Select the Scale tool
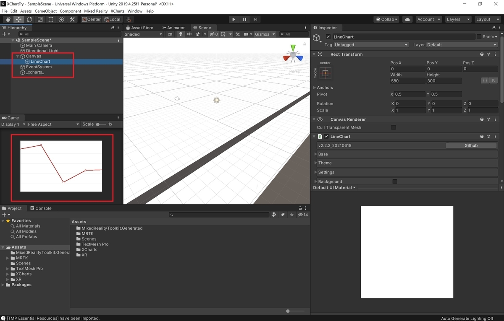 [40, 19]
